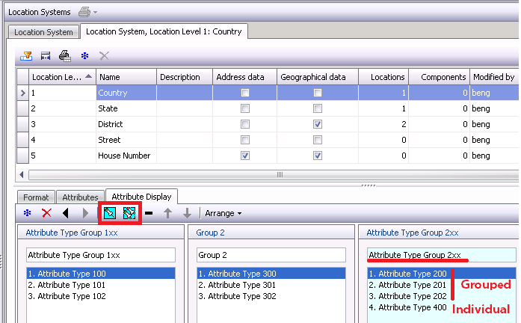
Task: Click the filter icon in upper toolbar
Action: coord(26,56)
